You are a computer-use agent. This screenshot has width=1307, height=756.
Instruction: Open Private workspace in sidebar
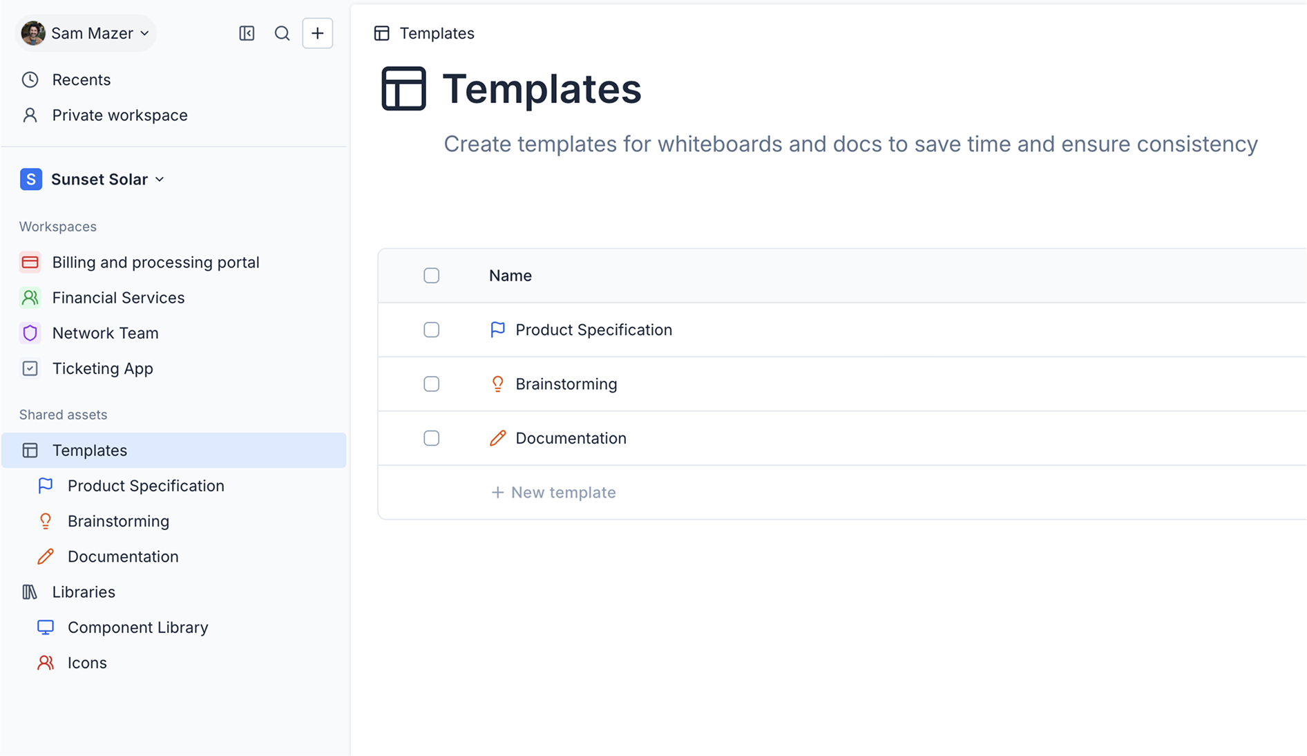tap(120, 115)
